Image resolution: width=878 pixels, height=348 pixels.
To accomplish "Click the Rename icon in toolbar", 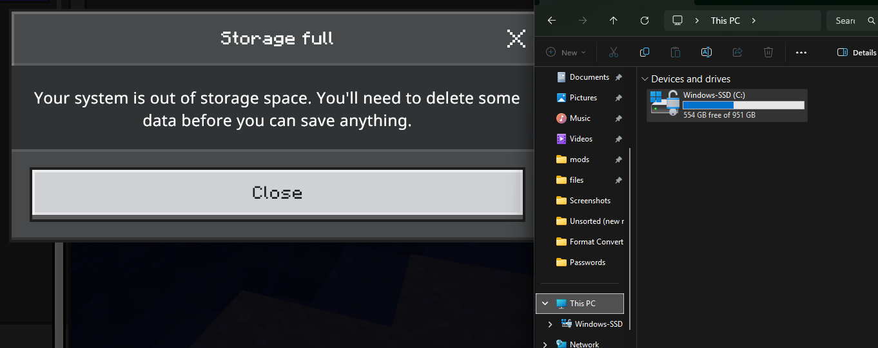I will point(706,52).
